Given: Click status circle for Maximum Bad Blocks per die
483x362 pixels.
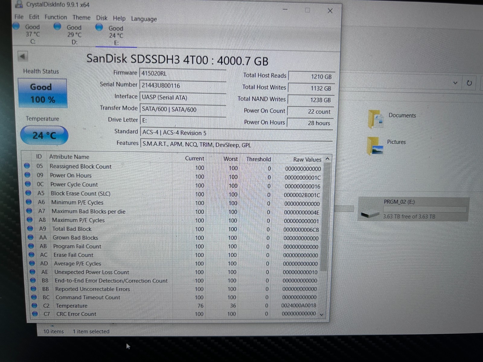Looking at the screenshot, I should pyautogui.click(x=29, y=211).
